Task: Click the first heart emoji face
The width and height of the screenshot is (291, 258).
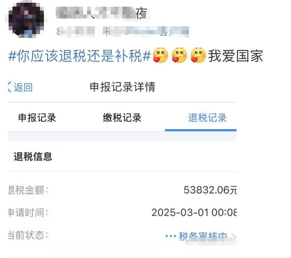Action: pos(160,55)
